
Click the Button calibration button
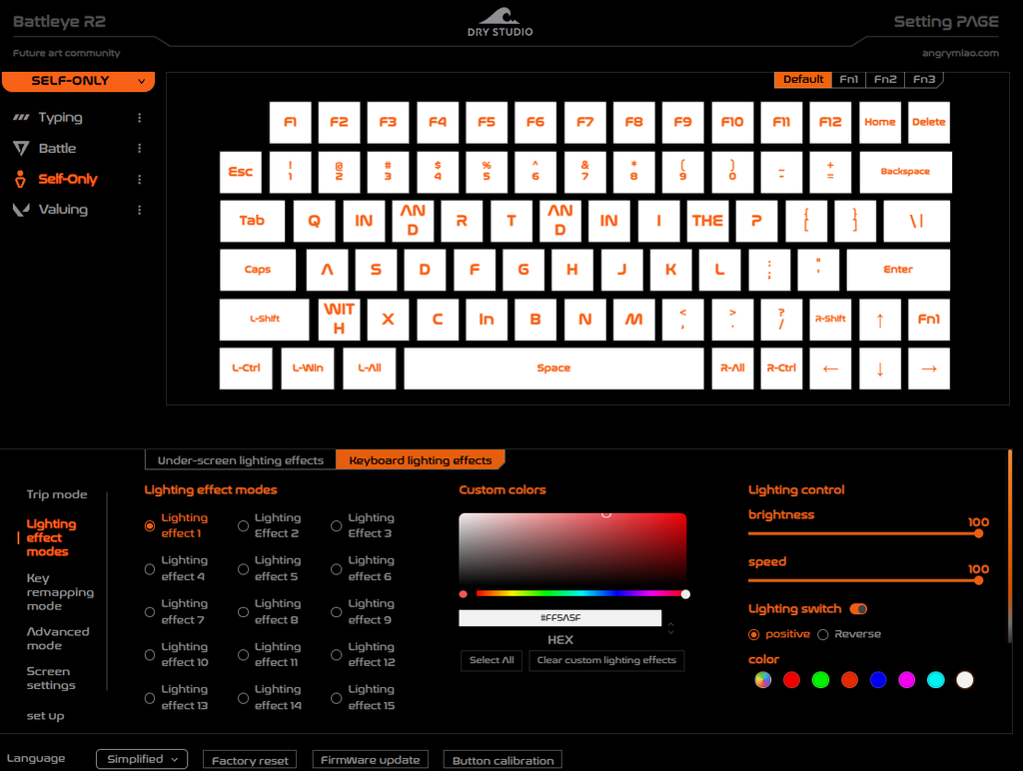coord(504,761)
